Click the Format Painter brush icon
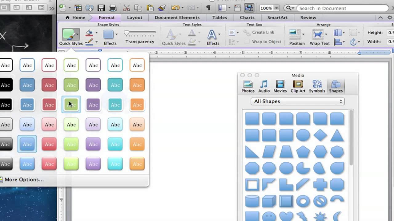 point(162,8)
